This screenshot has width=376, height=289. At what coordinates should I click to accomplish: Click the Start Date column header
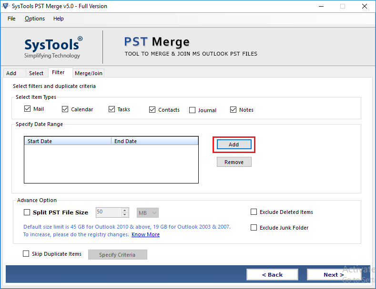click(x=68, y=141)
